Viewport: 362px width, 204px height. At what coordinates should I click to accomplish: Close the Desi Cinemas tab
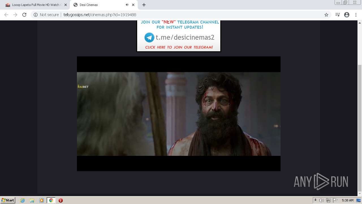click(133, 5)
